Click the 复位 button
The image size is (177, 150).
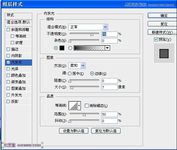162,24
